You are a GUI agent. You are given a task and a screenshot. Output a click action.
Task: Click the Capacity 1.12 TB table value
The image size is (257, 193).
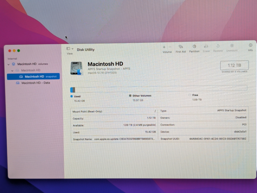(x=151, y=118)
